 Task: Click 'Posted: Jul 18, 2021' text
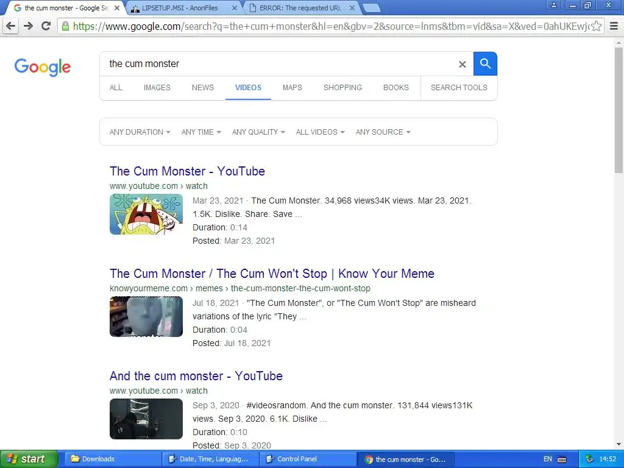click(x=232, y=344)
